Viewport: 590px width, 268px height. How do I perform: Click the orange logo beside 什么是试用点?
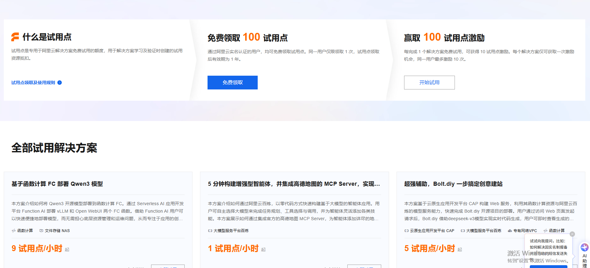(x=15, y=37)
